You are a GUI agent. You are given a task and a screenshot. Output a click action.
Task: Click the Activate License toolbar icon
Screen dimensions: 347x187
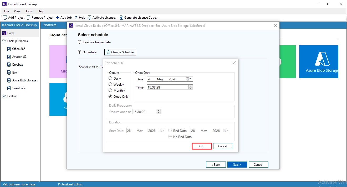pos(90,18)
